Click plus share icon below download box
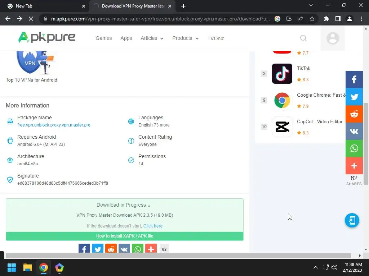This screenshot has height=276, width=369. (x=151, y=249)
